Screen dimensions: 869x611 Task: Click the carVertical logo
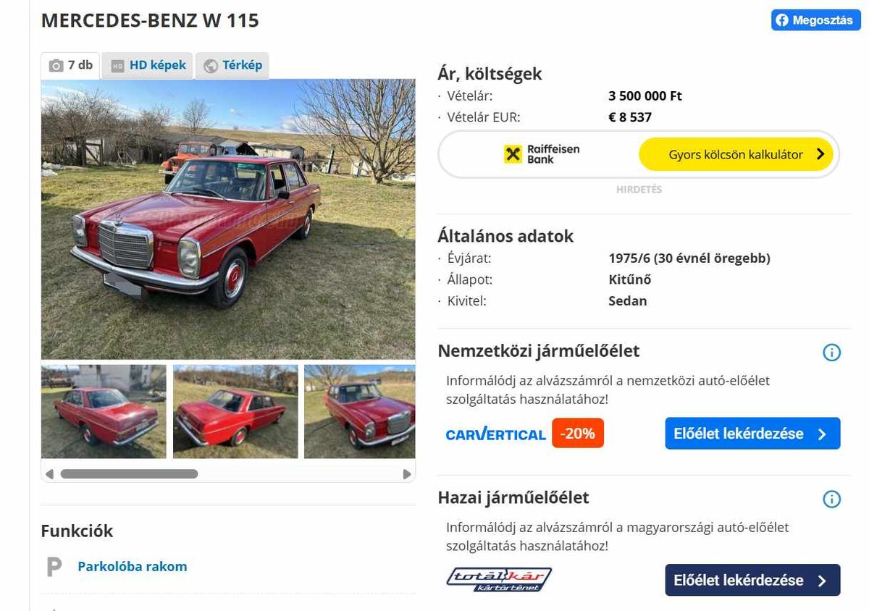tap(495, 434)
